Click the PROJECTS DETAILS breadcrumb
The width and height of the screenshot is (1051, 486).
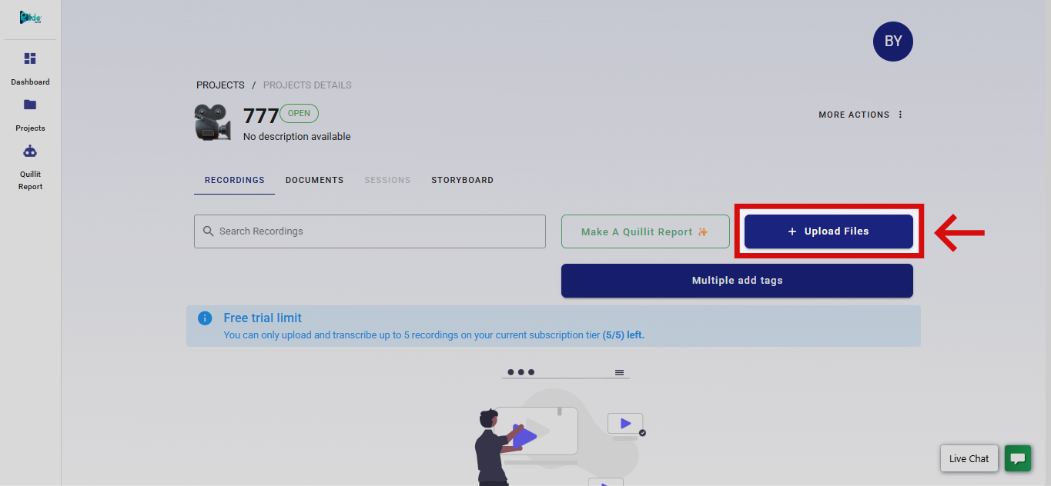pos(307,85)
